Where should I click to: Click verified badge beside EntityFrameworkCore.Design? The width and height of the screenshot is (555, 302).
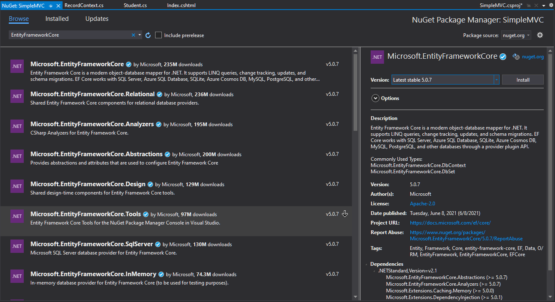pyautogui.click(x=151, y=185)
